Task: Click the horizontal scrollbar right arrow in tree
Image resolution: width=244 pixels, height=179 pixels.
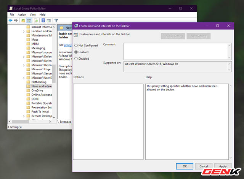Action: tap(50, 122)
